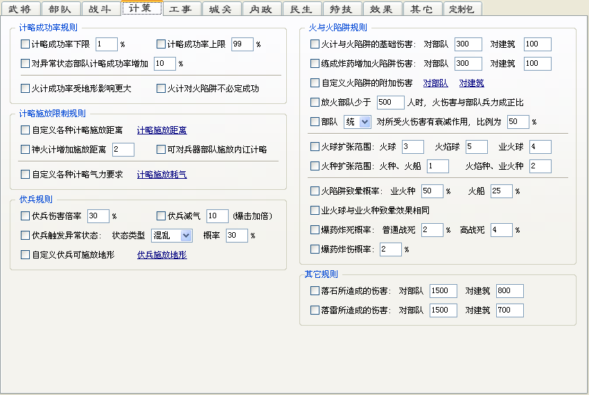The height and width of the screenshot is (395, 589).
Task: Check 火计成功率受地形影响更大
Action: [x=25, y=89]
